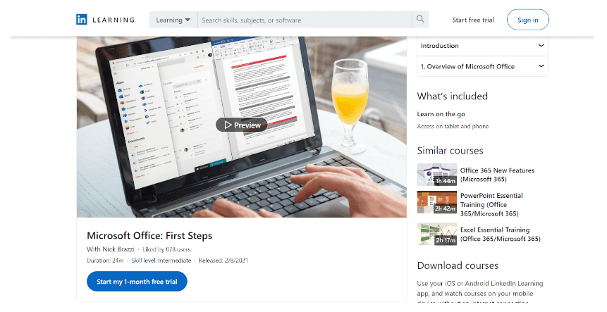Click the Search skills, subjects, or software field
Viewport: 607px width, 312px height.
(x=305, y=20)
